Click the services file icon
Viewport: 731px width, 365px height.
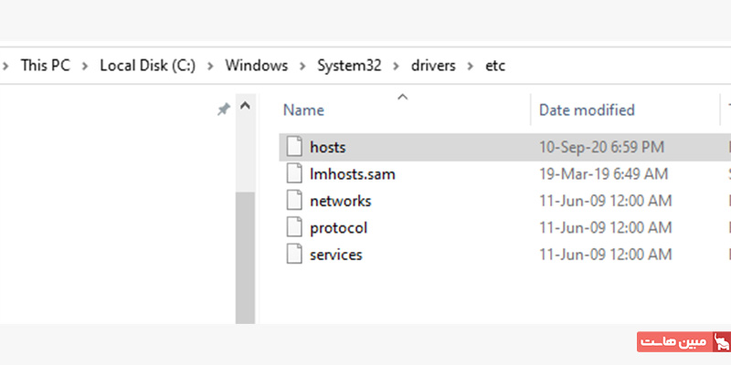point(293,255)
